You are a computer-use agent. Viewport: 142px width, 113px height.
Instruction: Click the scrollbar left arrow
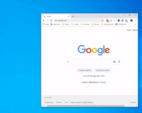click(42, 106)
